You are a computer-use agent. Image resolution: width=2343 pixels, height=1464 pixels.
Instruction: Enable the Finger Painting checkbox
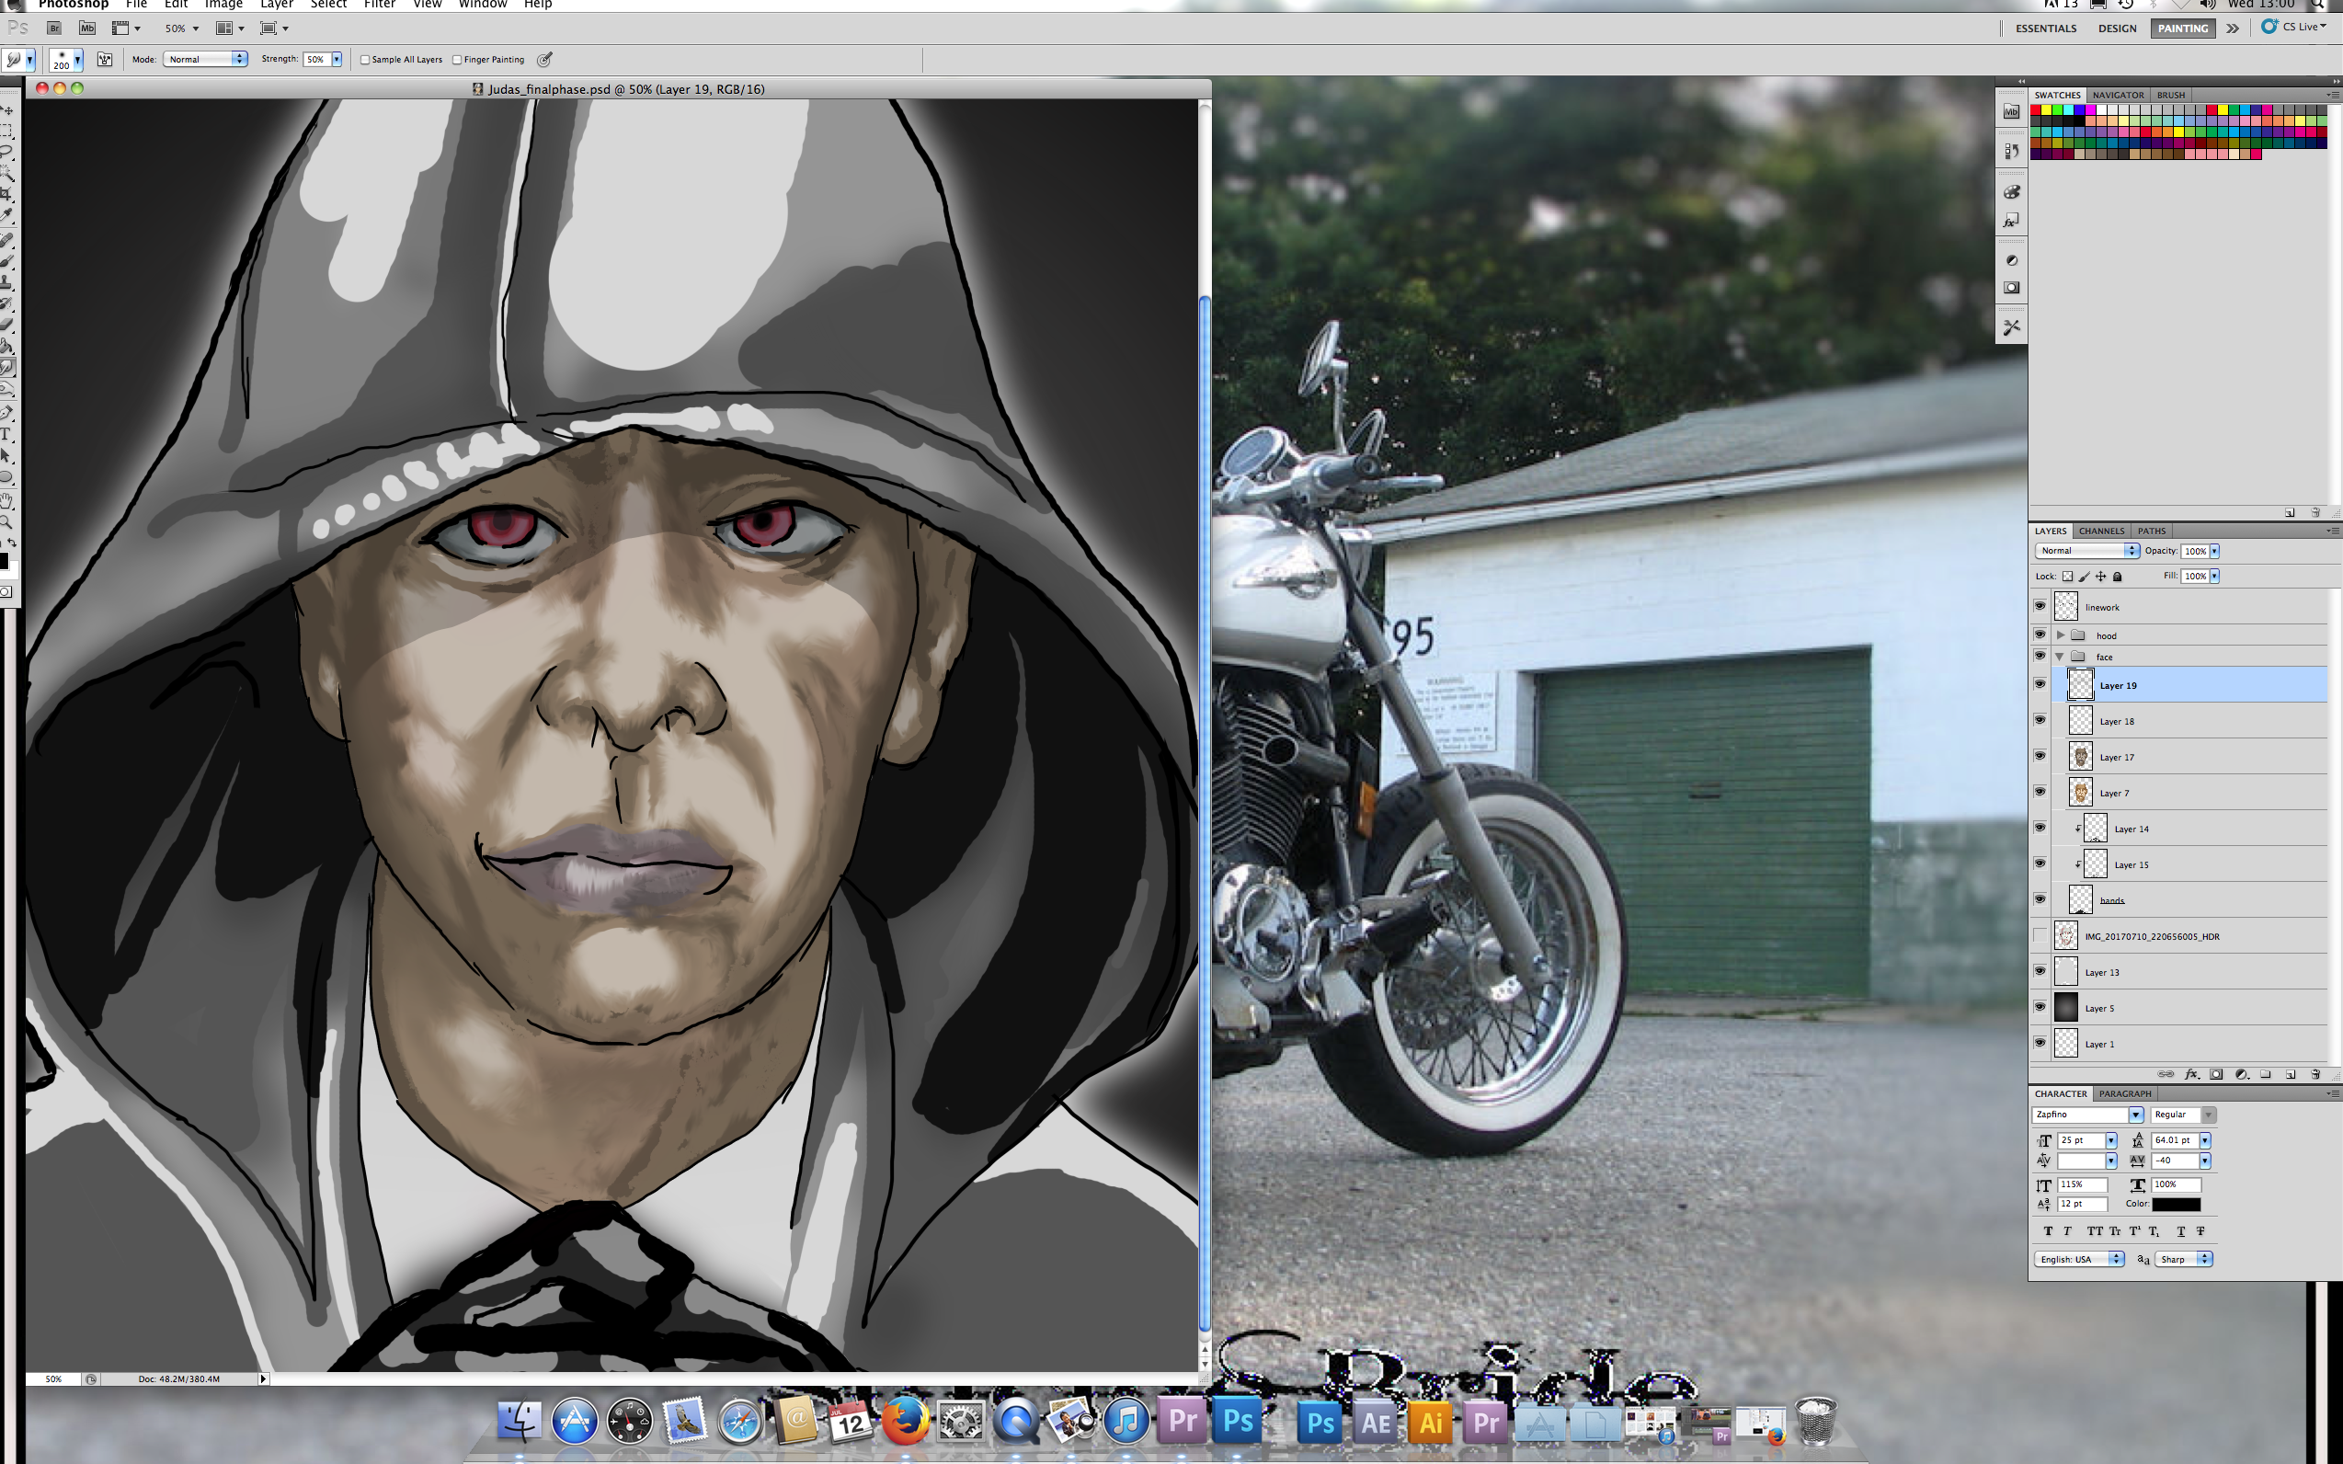click(x=457, y=60)
